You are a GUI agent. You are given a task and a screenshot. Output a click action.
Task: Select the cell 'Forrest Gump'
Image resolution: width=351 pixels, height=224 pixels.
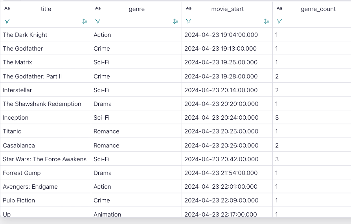click(46, 173)
